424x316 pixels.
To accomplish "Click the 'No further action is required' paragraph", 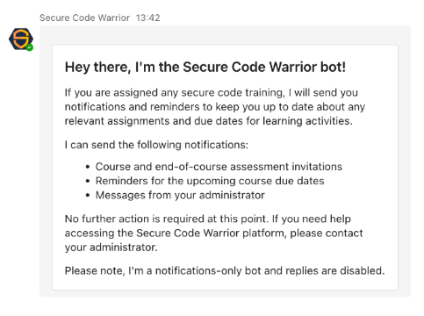I will [x=213, y=233].
